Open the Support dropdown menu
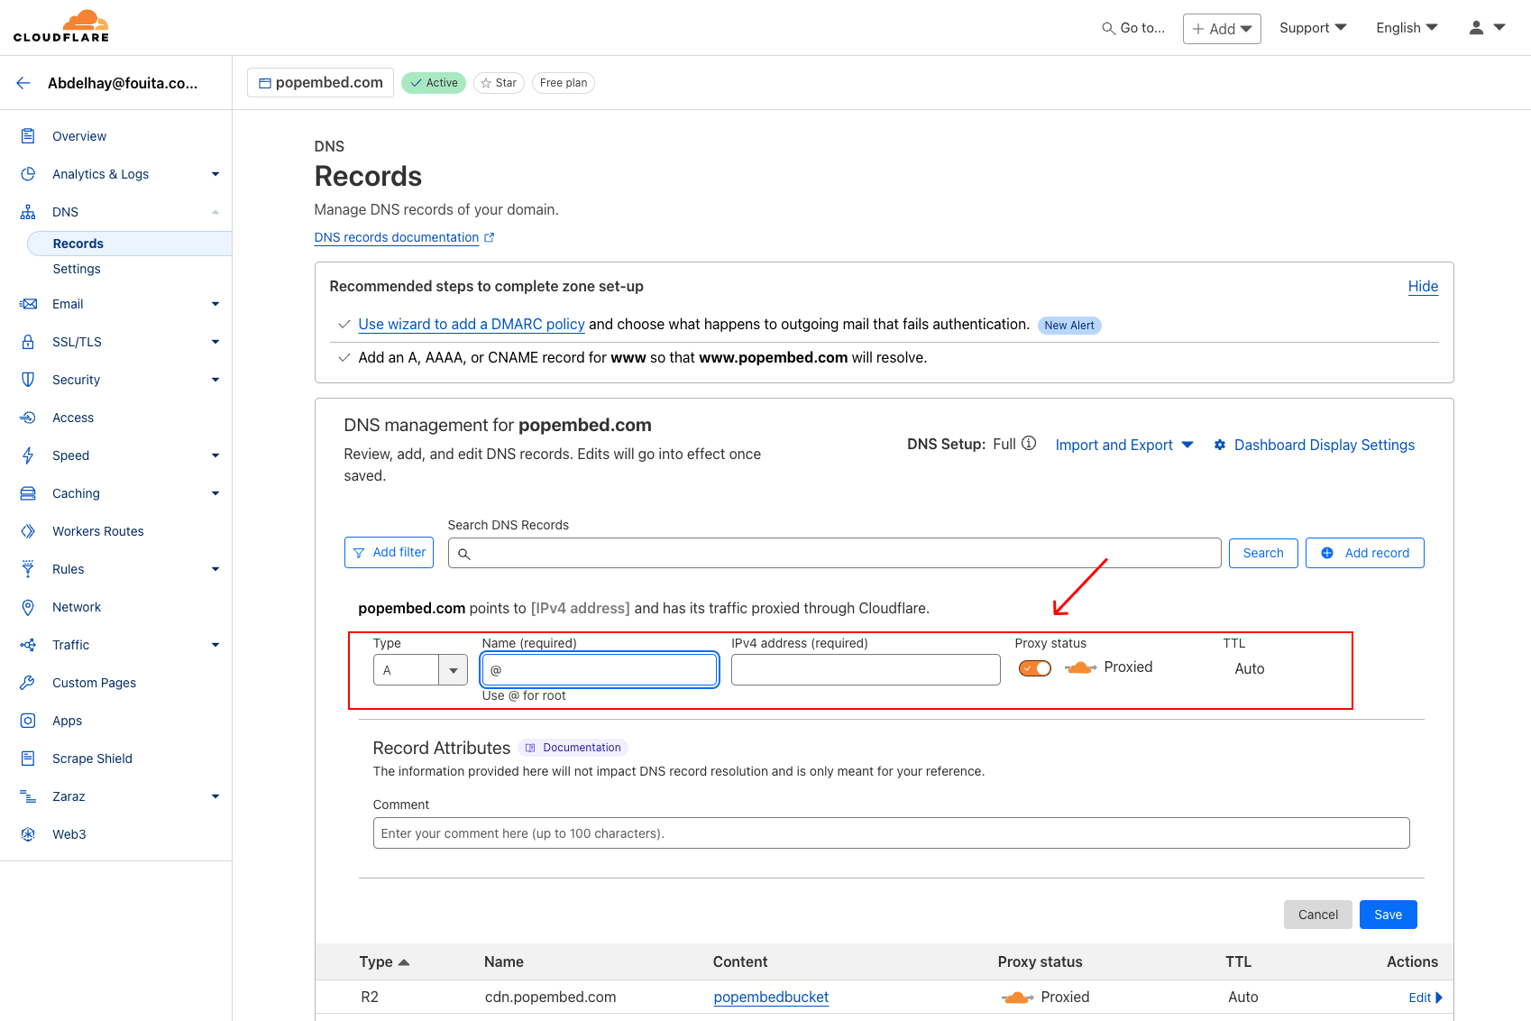The image size is (1531, 1021). coord(1313,28)
